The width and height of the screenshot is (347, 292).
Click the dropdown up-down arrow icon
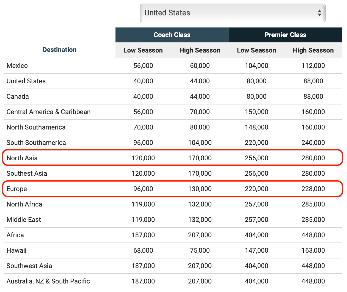[x=320, y=13]
